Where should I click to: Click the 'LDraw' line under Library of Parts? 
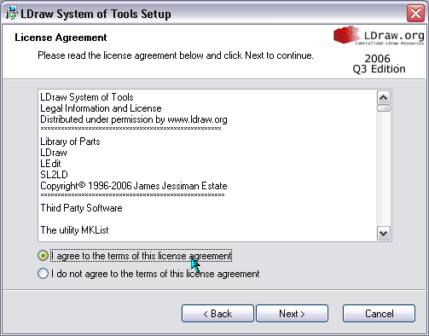pos(54,153)
